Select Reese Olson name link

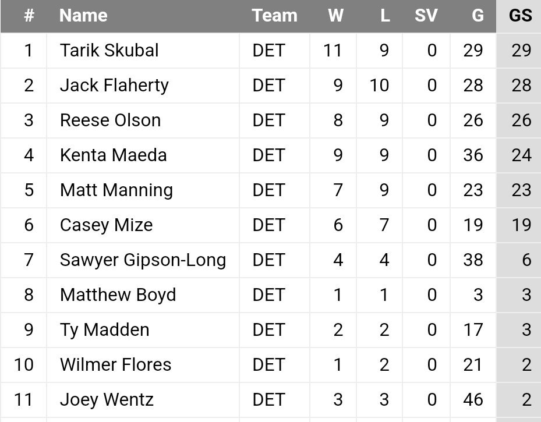pos(110,120)
